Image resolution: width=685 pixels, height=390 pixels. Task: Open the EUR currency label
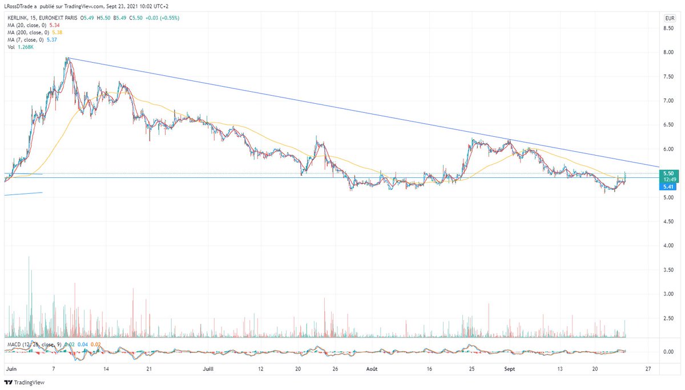pos(669,18)
